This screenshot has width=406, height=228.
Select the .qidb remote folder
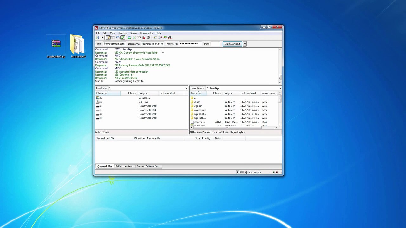click(234, 102)
